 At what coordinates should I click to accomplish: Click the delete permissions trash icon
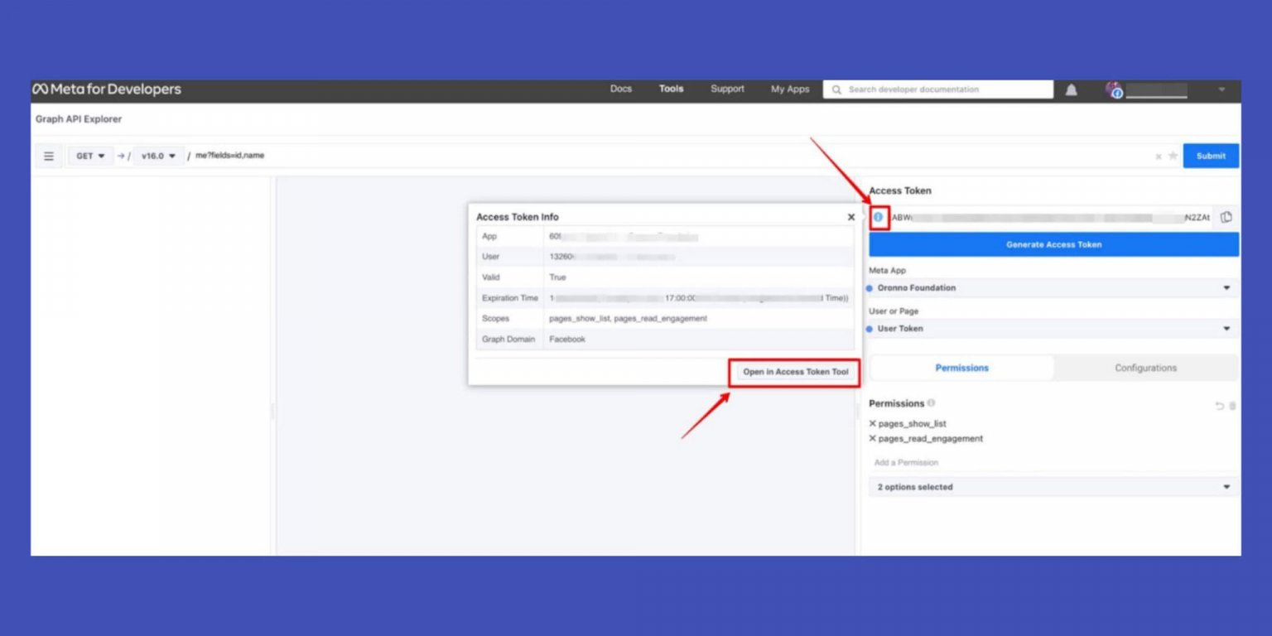click(x=1231, y=406)
